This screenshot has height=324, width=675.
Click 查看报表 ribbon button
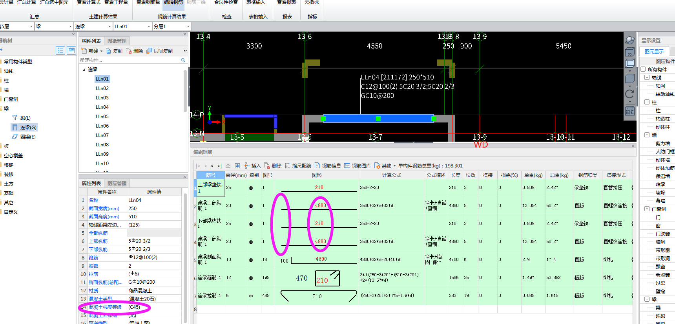[286, 3]
